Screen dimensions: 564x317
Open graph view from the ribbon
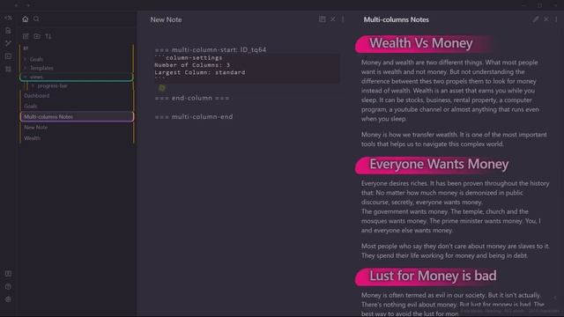(x=8, y=43)
